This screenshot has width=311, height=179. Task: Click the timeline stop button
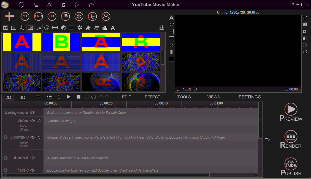click(79, 97)
